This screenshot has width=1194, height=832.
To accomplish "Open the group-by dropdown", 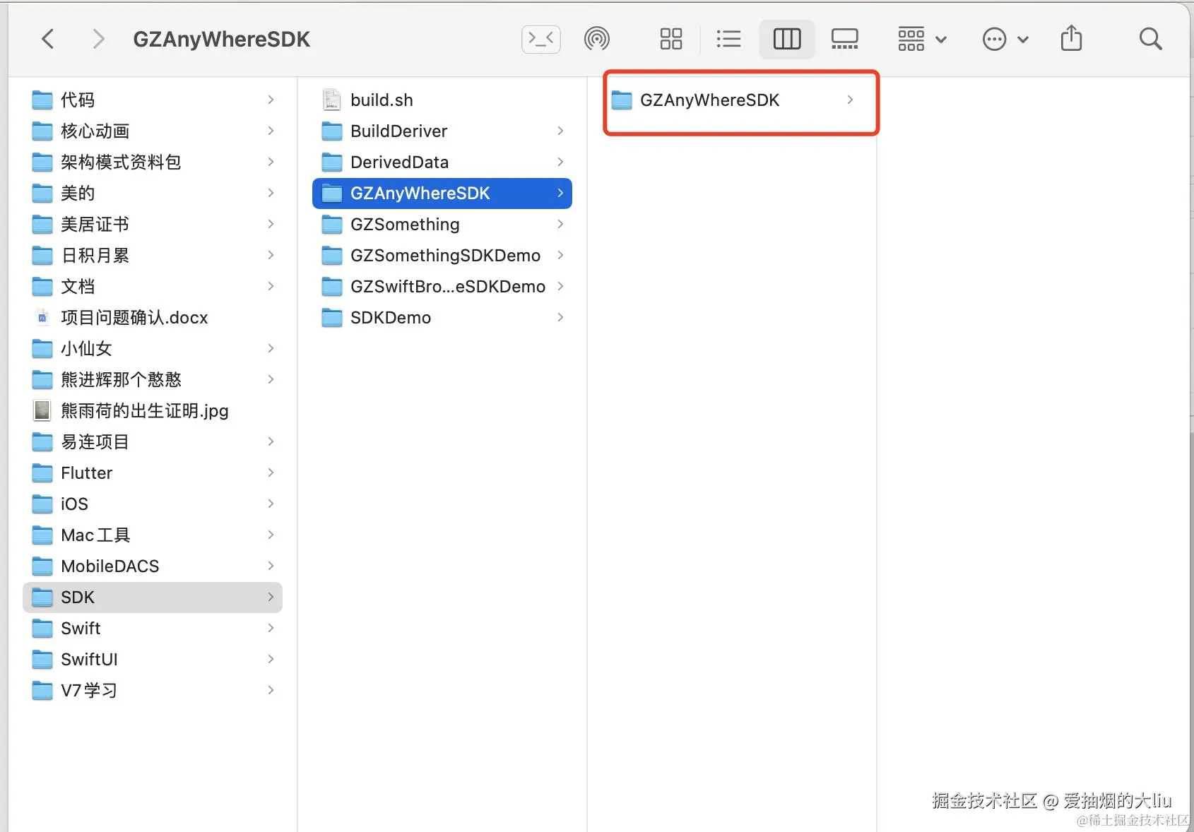I will (922, 39).
